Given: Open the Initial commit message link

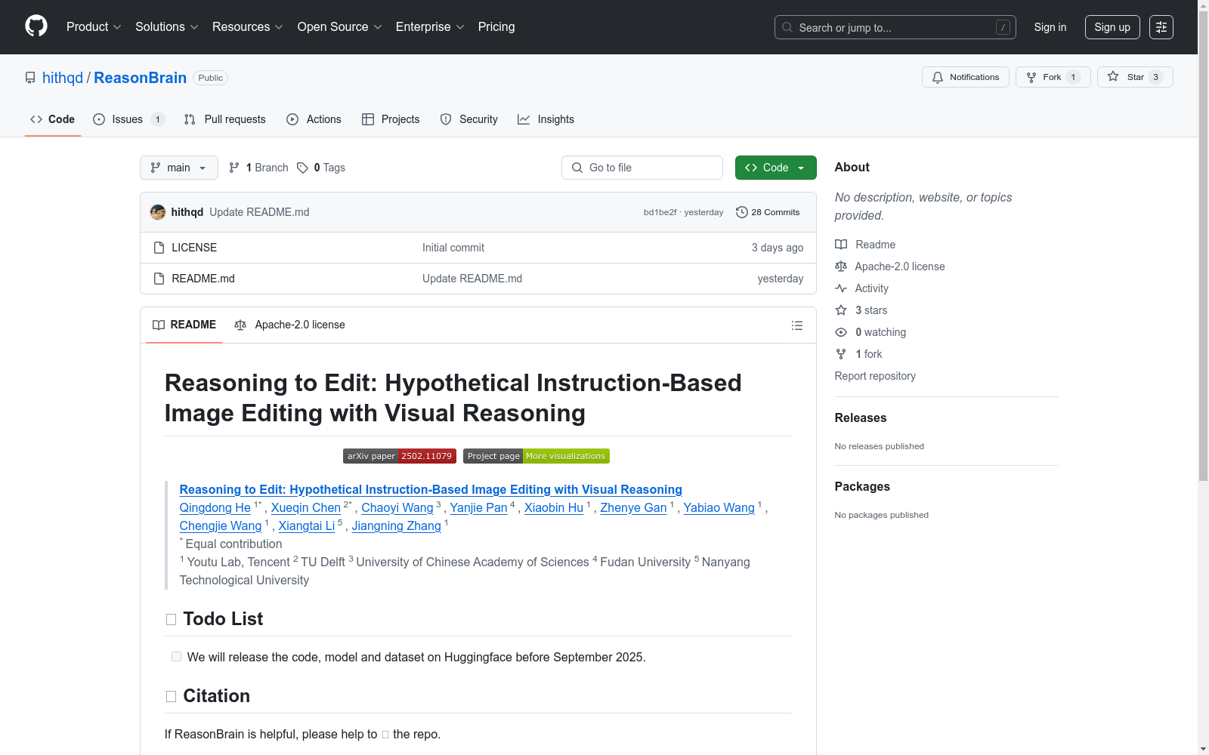Looking at the screenshot, I should point(453,248).
